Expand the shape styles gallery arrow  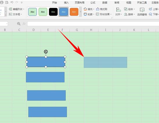[x=81, y=12]
